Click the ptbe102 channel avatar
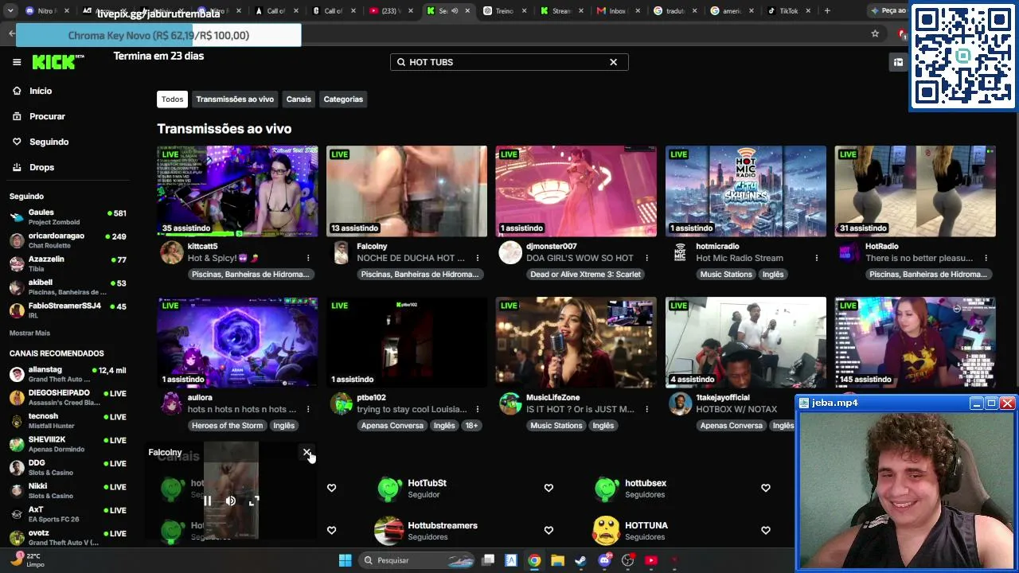The width and height of the screenshot is (1019, 573). coord(341,403)
